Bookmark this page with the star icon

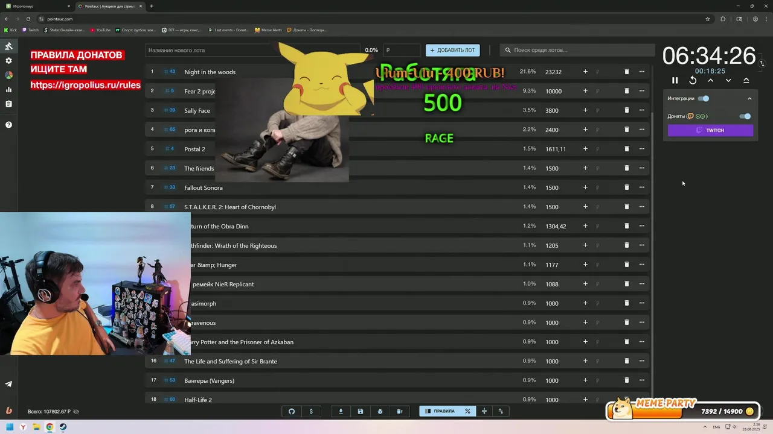[x=708, y=19]
